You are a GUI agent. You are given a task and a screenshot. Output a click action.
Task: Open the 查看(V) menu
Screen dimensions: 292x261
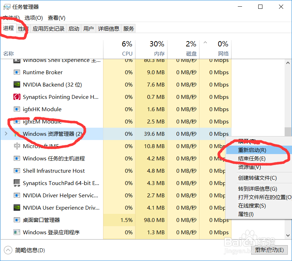click(56, 18)
